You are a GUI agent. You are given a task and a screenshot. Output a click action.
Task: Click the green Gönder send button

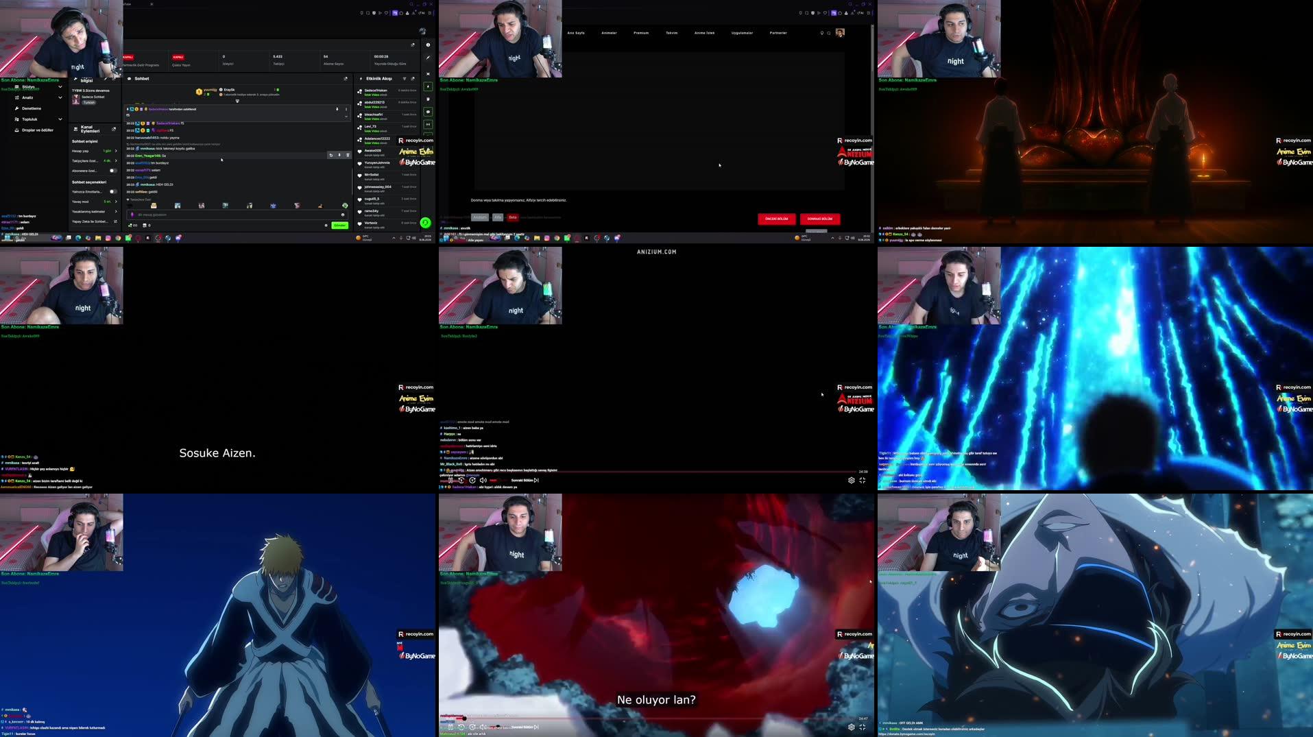[x=339, y=226]
